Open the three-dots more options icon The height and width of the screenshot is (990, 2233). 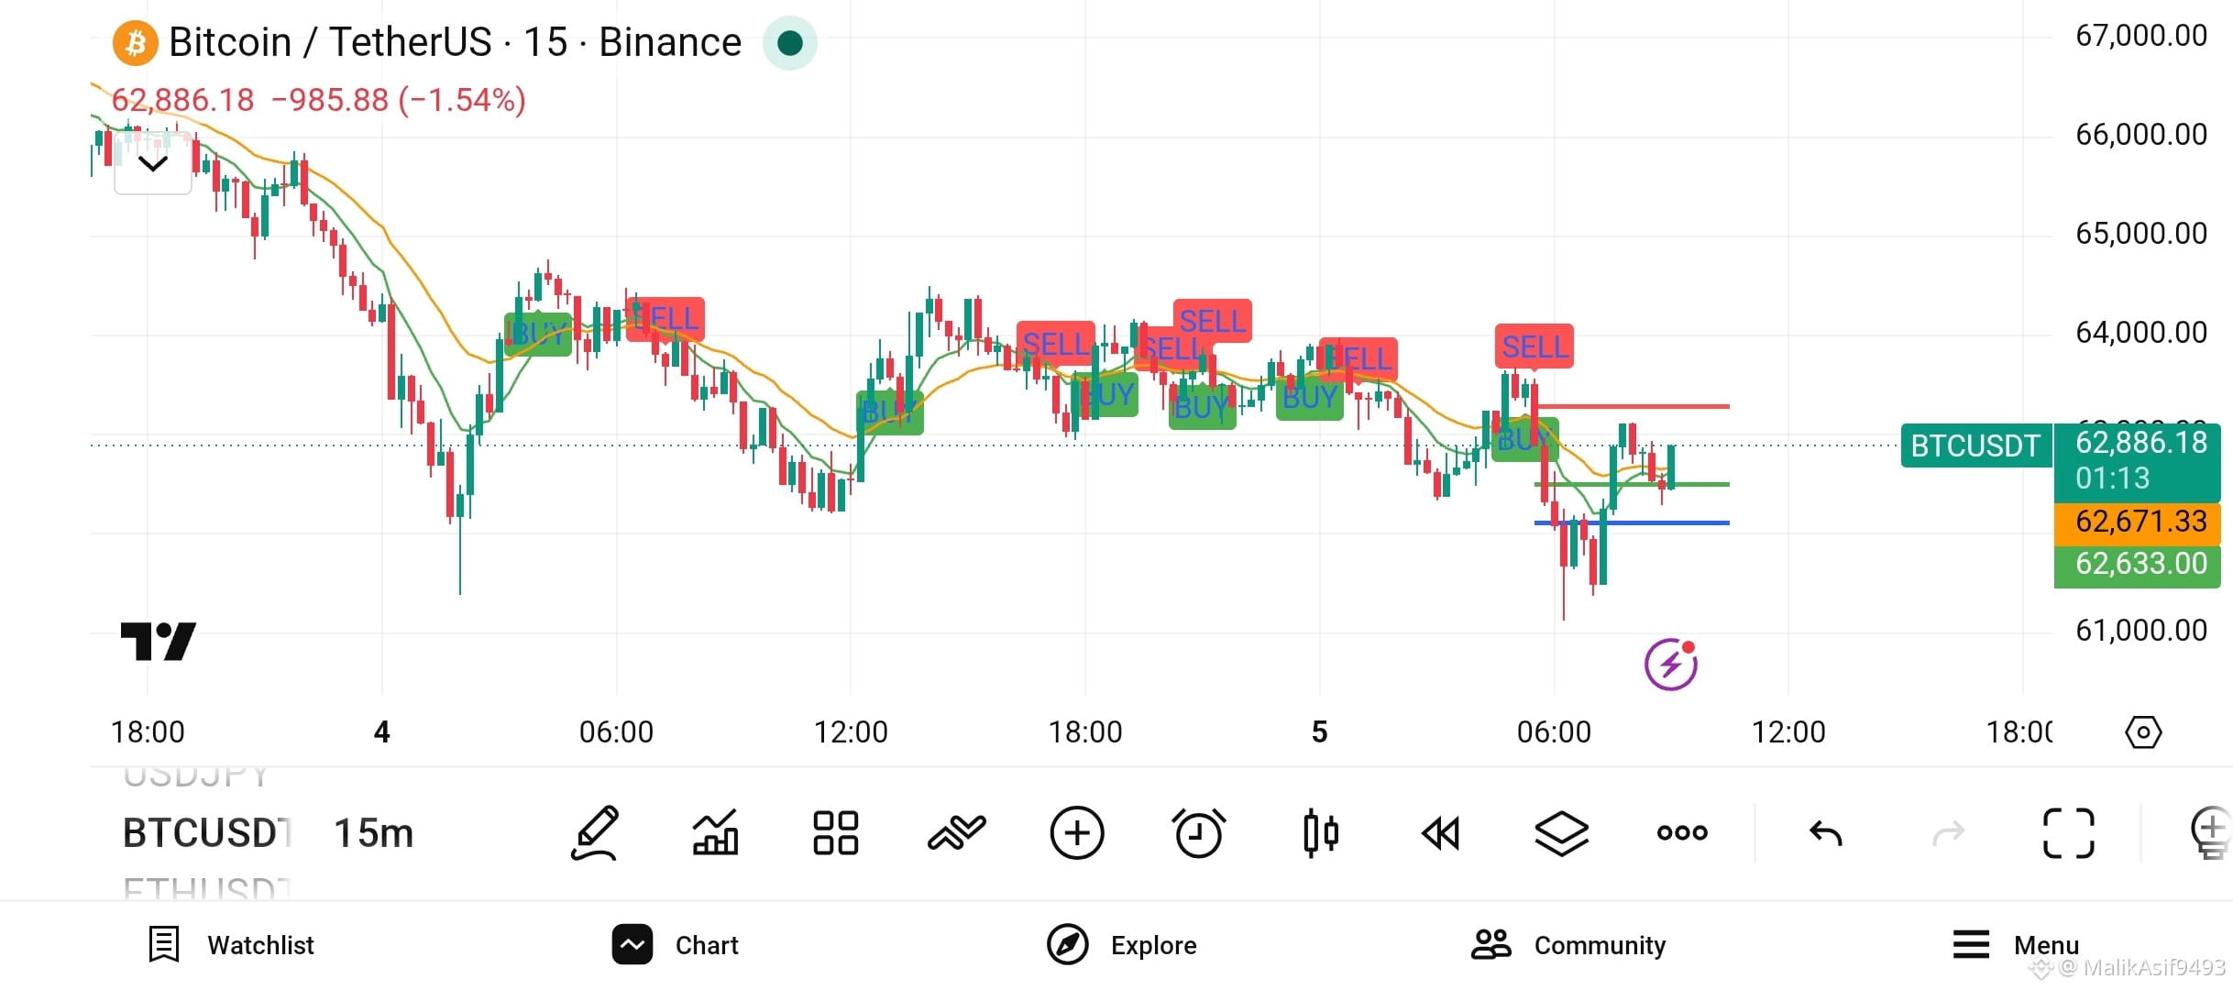click(x=1682, y=833)
